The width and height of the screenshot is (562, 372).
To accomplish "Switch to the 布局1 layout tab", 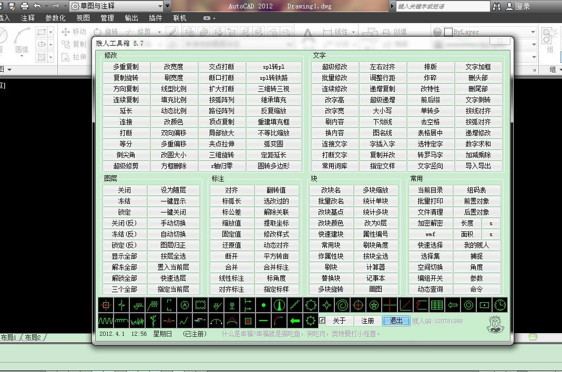I will tap(9, 337).
